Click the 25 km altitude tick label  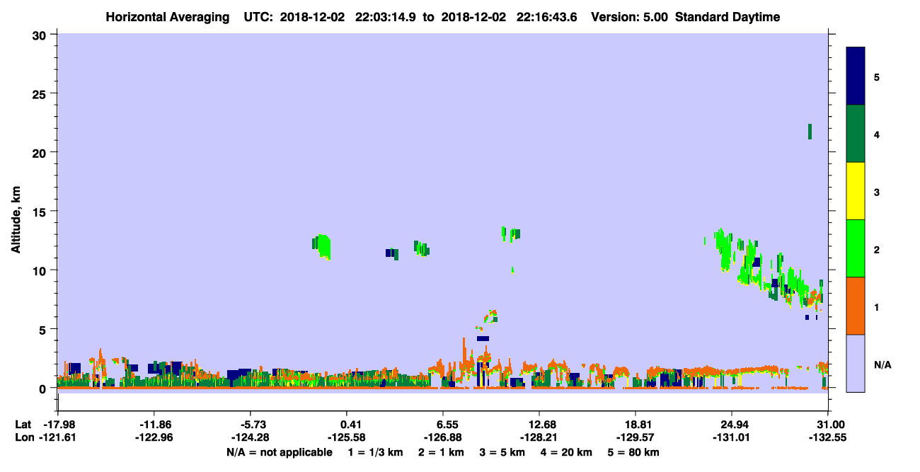[x=40, y=93]
